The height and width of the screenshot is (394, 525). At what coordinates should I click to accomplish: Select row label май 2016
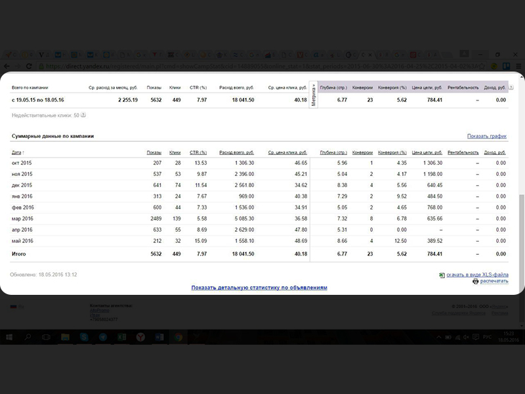tap(22, 240)
